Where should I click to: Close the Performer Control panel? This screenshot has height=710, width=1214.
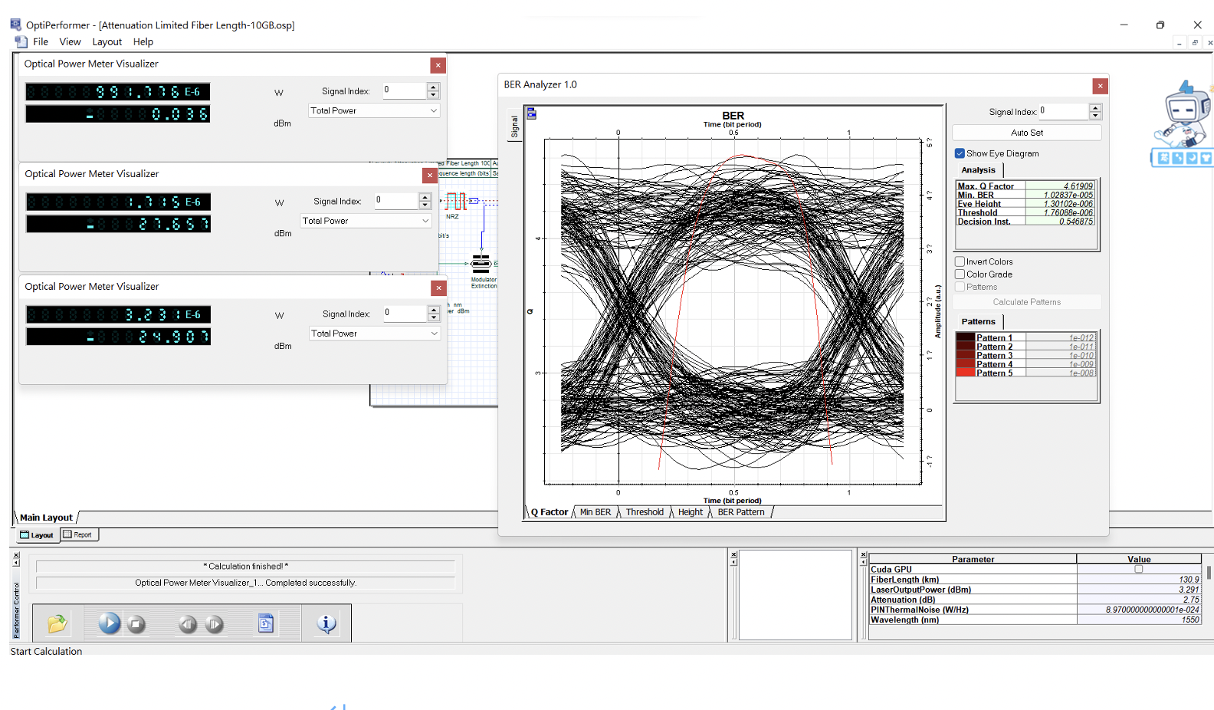(16, 554)
